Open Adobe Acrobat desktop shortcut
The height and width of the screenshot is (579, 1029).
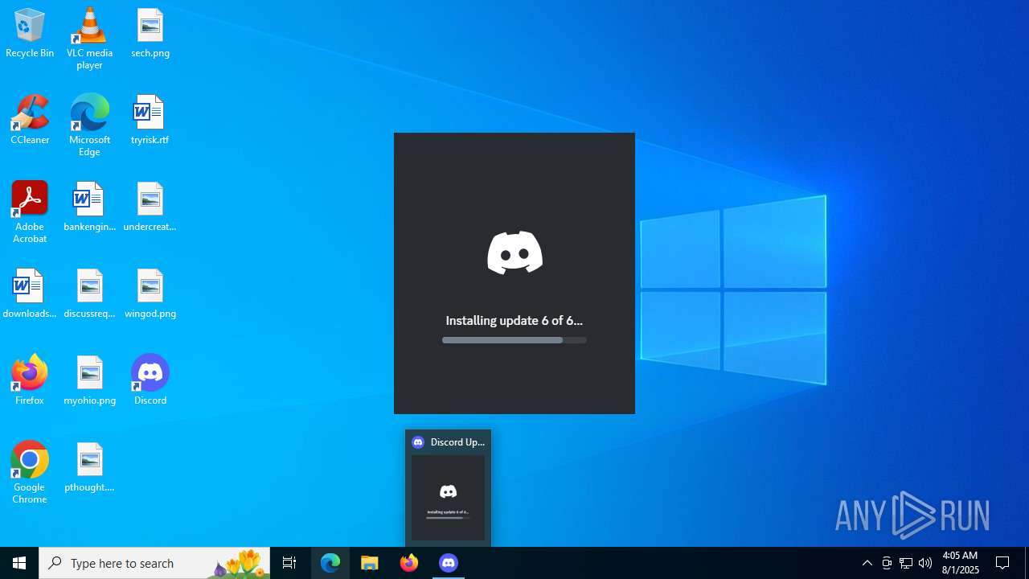coord(30,212)
